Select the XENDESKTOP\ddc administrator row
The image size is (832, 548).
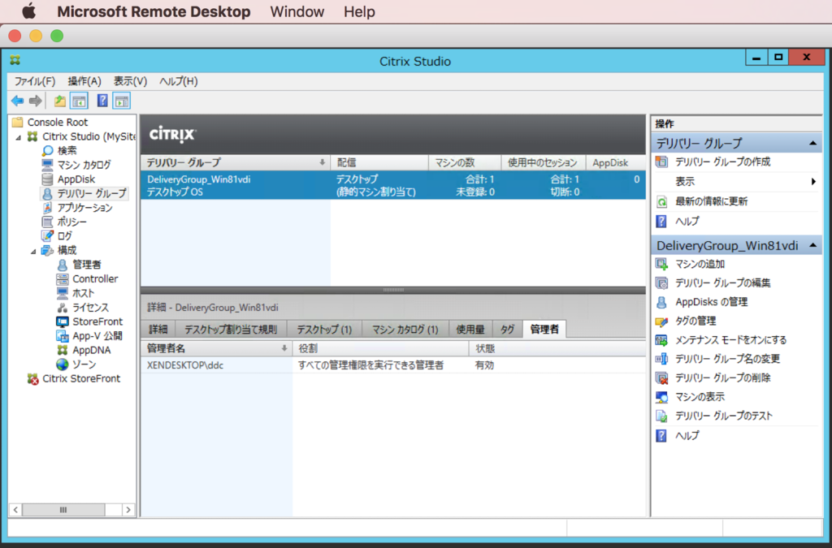[393, 365]
